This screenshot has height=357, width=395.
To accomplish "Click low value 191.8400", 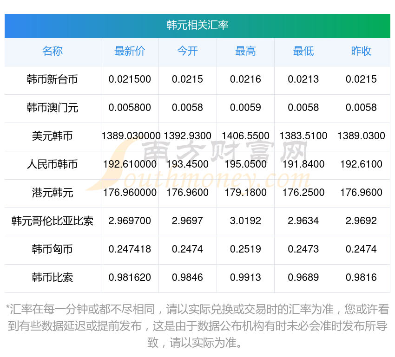I will click(x=303, y=164).
